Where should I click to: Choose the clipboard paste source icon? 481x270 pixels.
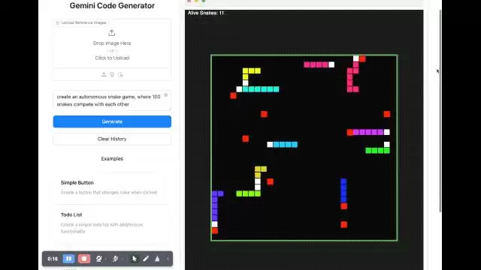(x=120, y=74)
